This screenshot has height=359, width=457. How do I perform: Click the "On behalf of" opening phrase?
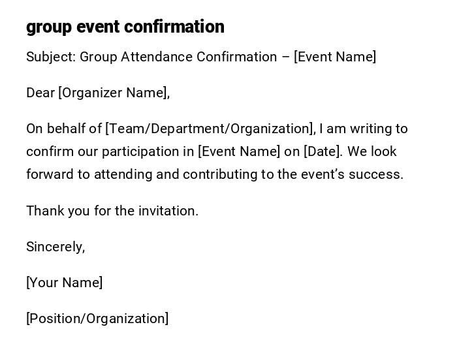point(64,129)
